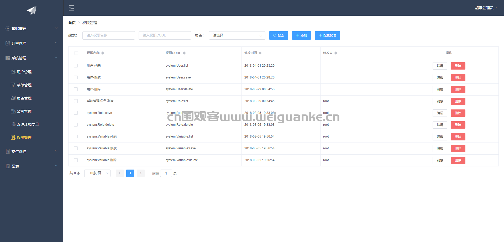Click the paper plane logo
Screen dimensions: 504x242
[31, 10]
